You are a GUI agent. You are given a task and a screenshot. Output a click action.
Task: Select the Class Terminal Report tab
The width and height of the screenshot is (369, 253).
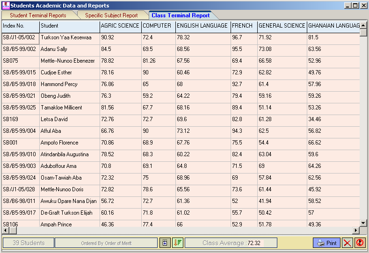181,15
